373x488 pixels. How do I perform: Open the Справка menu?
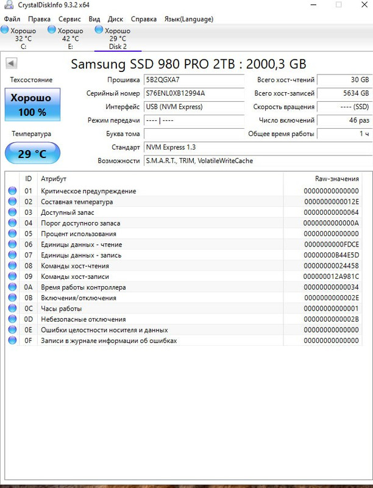tap(144, 19)
